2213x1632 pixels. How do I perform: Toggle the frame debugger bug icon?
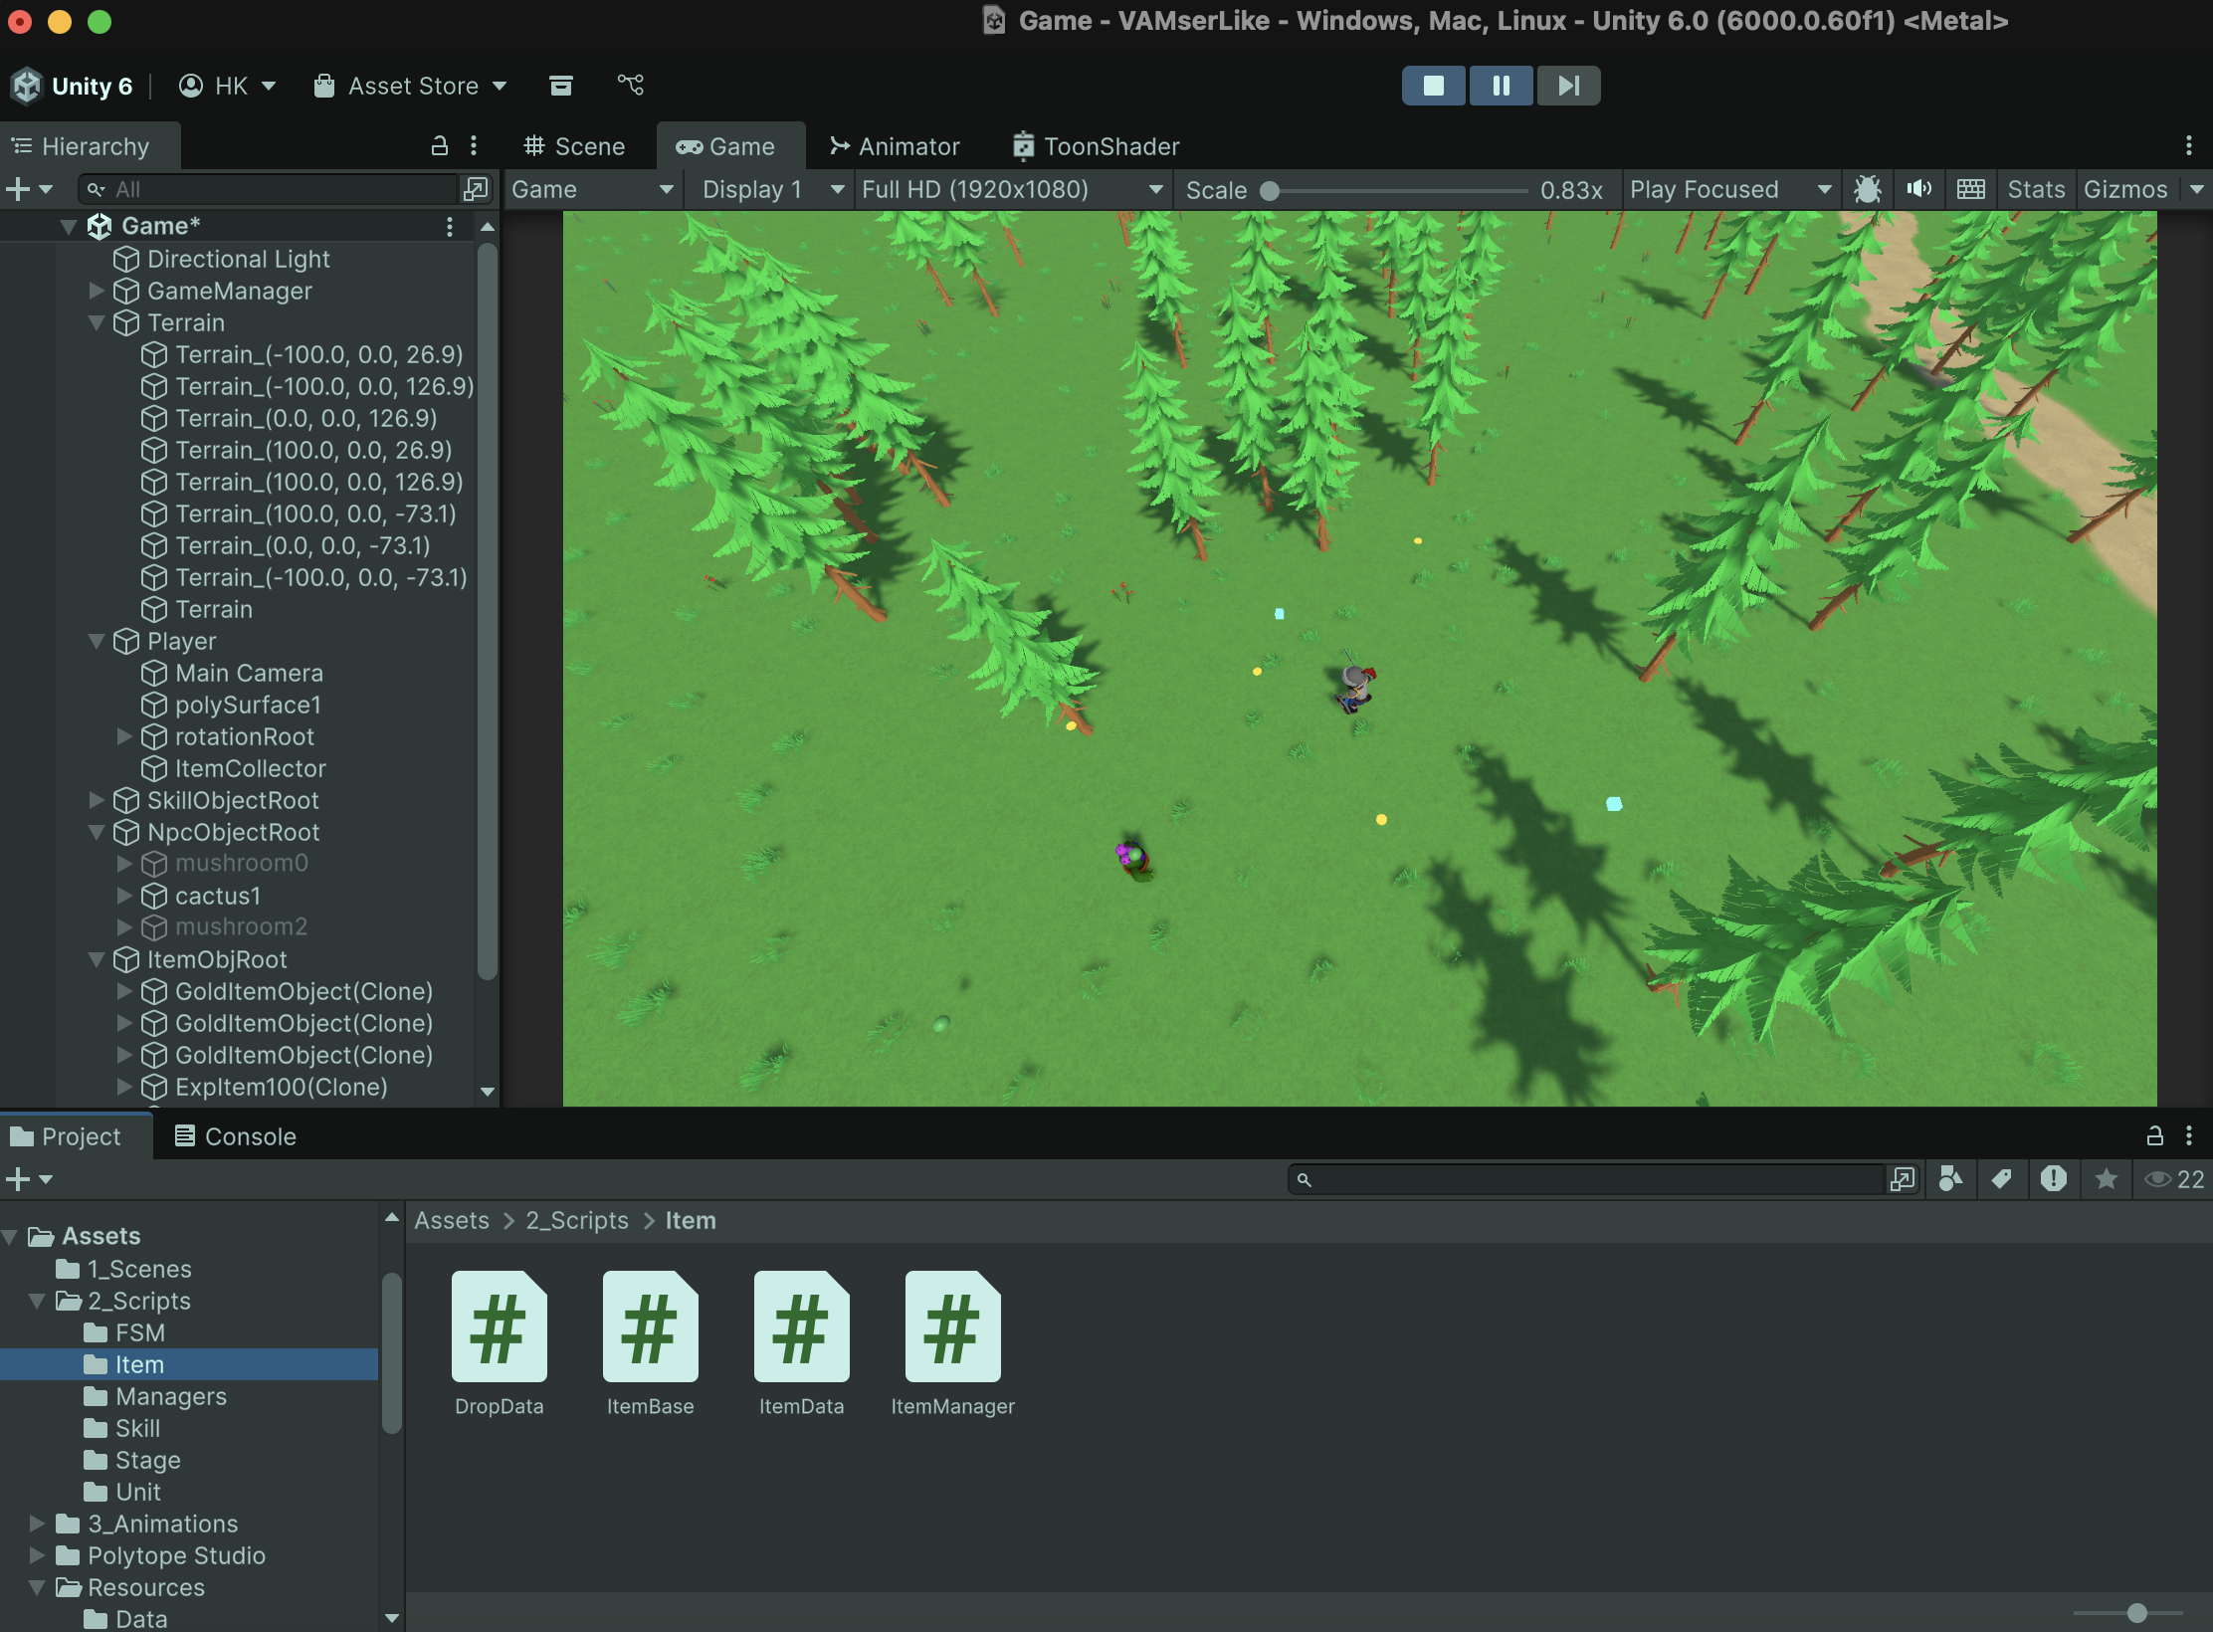pyautogui.click(x=1867, y=189)
